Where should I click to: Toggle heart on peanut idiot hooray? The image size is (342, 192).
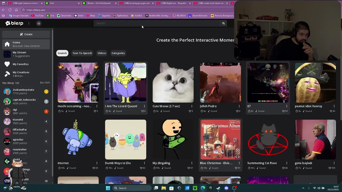coord(331,111)
